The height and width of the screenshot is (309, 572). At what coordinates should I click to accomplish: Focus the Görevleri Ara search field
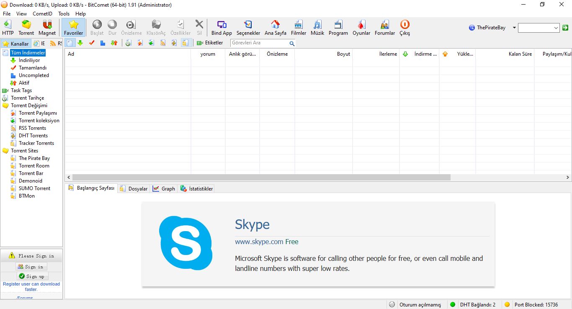tap(260, 43)
